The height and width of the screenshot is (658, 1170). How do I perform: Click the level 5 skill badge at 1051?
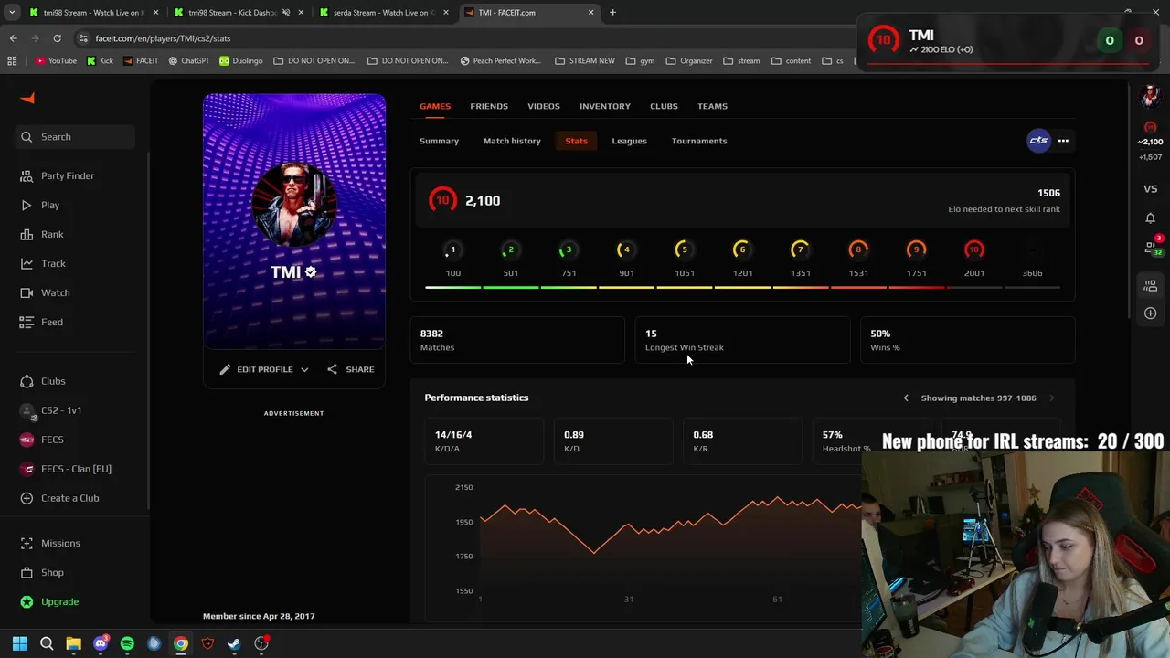pyautogui.click(x=684, y=249)
